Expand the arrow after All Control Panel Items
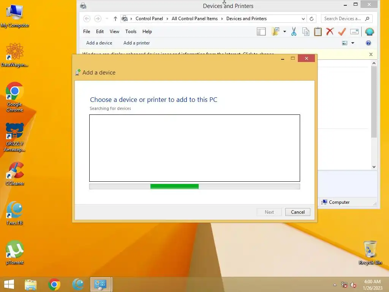Screen dimensions: 389x292 click(222, 19)
